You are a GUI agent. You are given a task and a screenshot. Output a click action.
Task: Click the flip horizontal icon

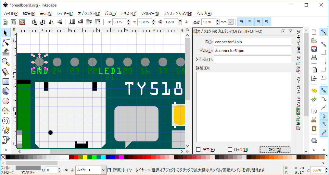51,22
